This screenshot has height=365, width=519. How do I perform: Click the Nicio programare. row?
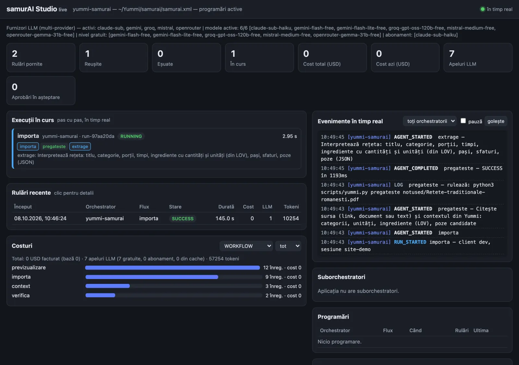tap(412, 342)
